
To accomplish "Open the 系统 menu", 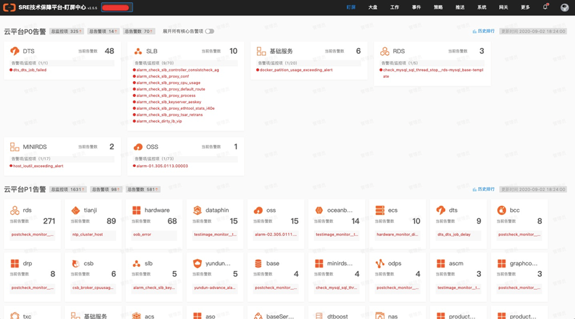I will [x=482, y=7].
